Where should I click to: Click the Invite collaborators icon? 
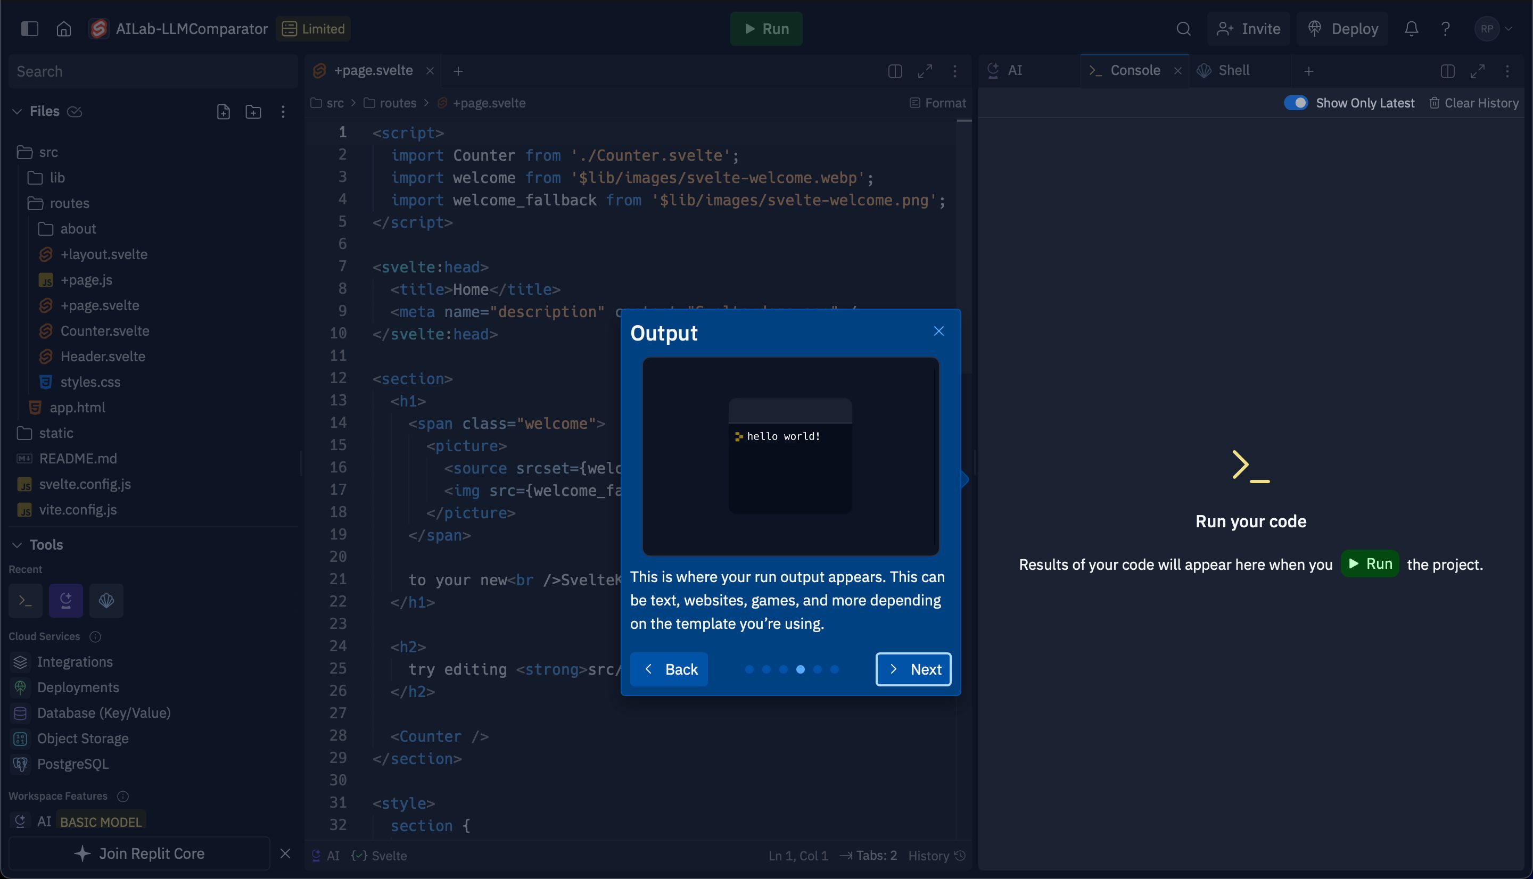pos(1248,28)
